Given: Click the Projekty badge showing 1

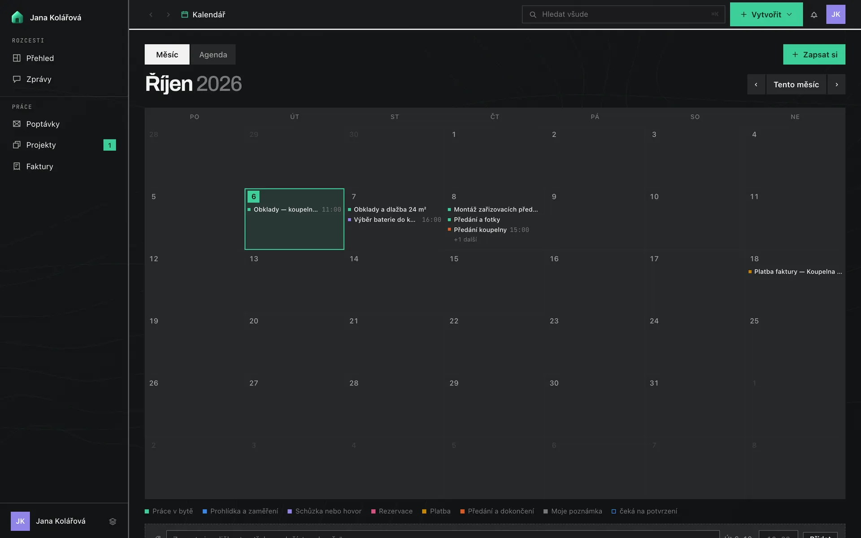Looking at the screenshot, I should [x=109, y=145].
